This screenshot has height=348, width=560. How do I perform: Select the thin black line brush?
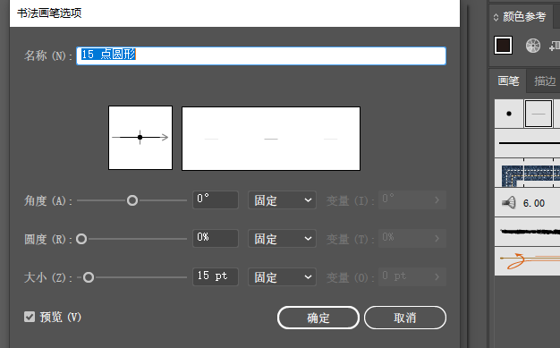pos(527,143)
